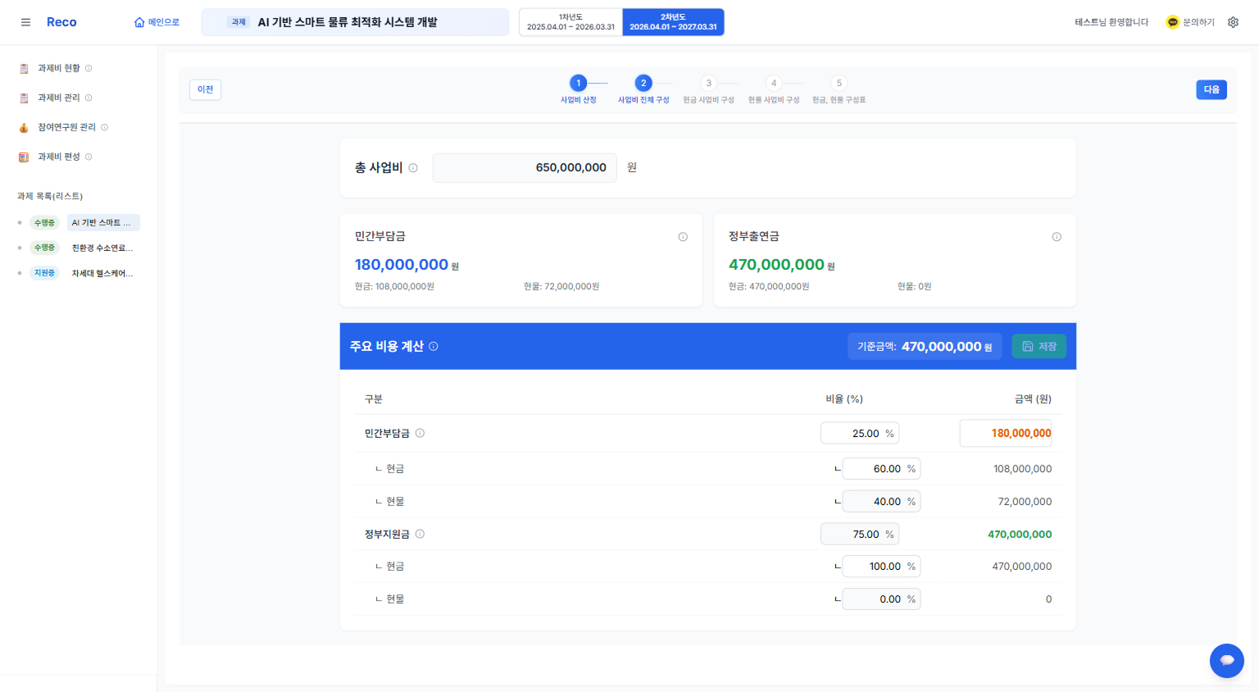Edit 민간부담금 현물 ratio 40.00 field

(881, 502)
